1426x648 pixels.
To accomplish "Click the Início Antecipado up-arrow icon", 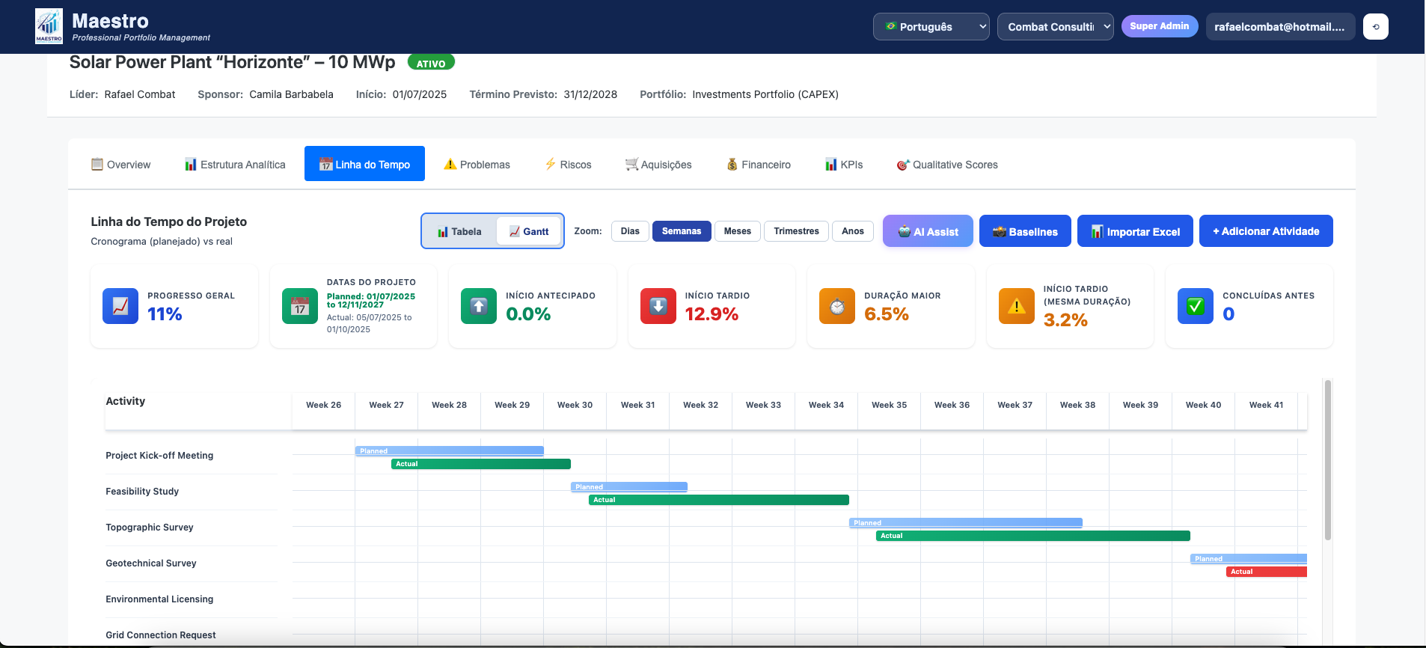I will tap(479, 306).
